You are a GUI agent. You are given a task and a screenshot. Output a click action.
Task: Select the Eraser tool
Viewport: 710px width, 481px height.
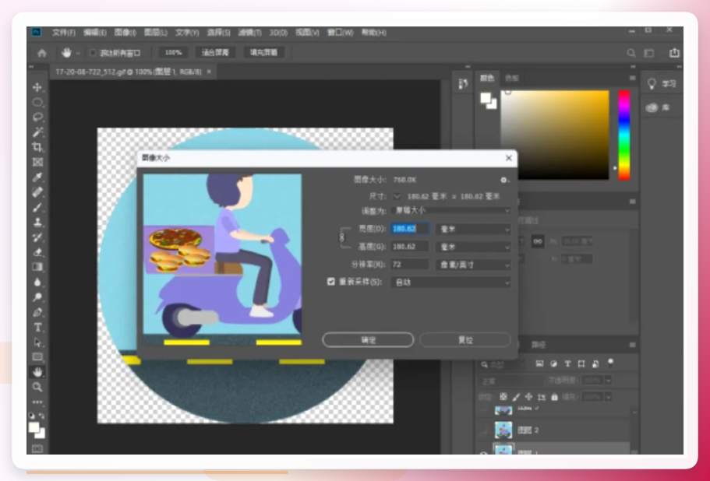click(37, 252)
